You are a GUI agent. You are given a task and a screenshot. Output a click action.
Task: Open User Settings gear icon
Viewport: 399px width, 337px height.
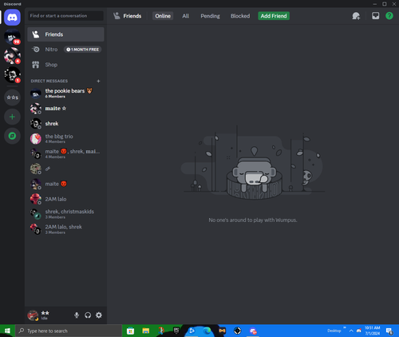pyautogui.click(x=99, y=315)
